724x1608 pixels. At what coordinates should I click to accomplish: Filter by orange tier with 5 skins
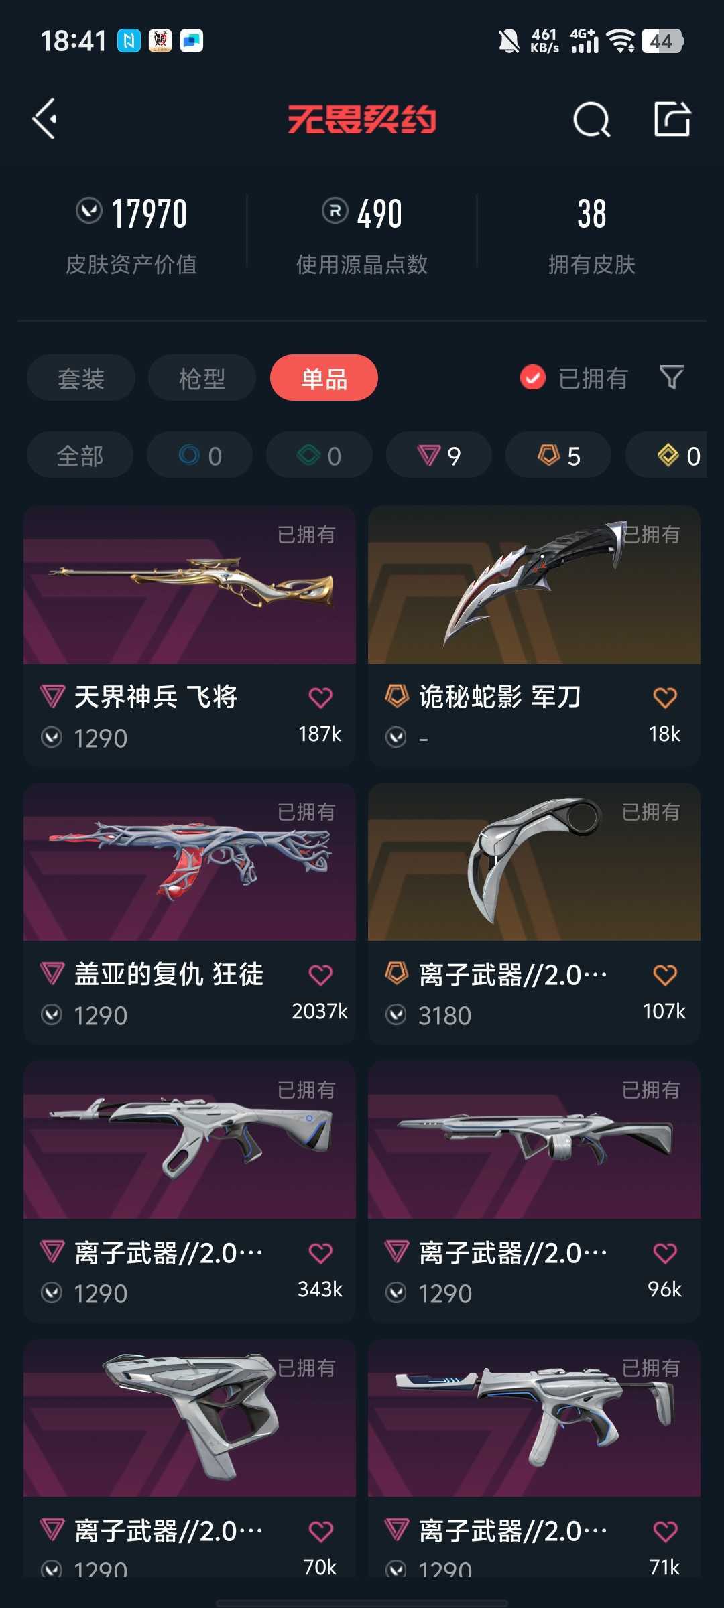point(558,456)
